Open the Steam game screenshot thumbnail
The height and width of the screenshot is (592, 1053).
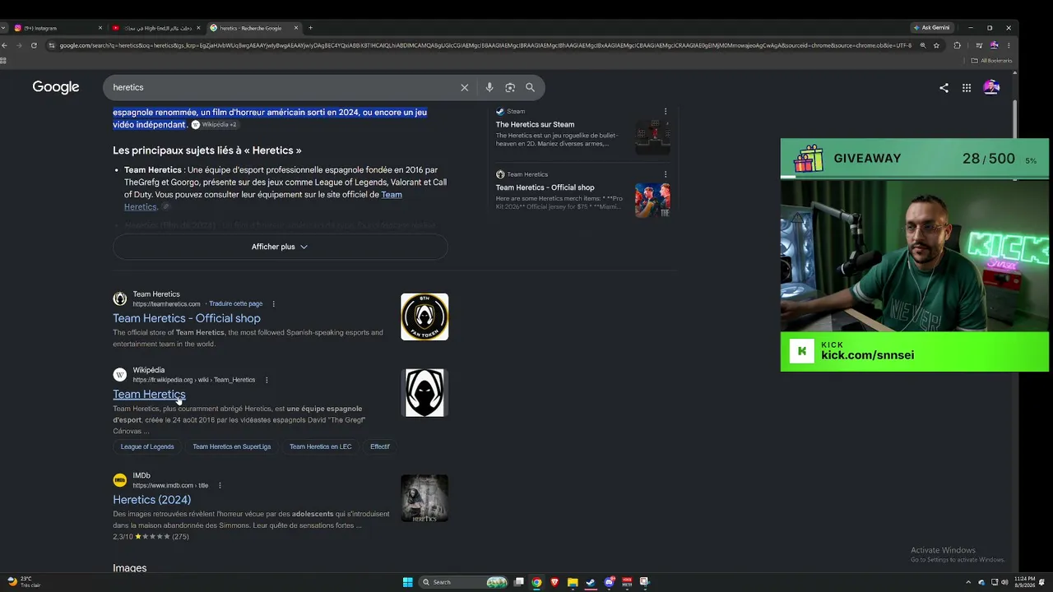(x=652, y=136)
